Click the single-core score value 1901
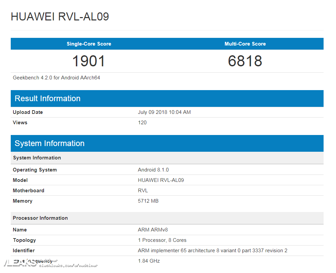This screenshot has height=273, width=336. click(x=89, y=61)
